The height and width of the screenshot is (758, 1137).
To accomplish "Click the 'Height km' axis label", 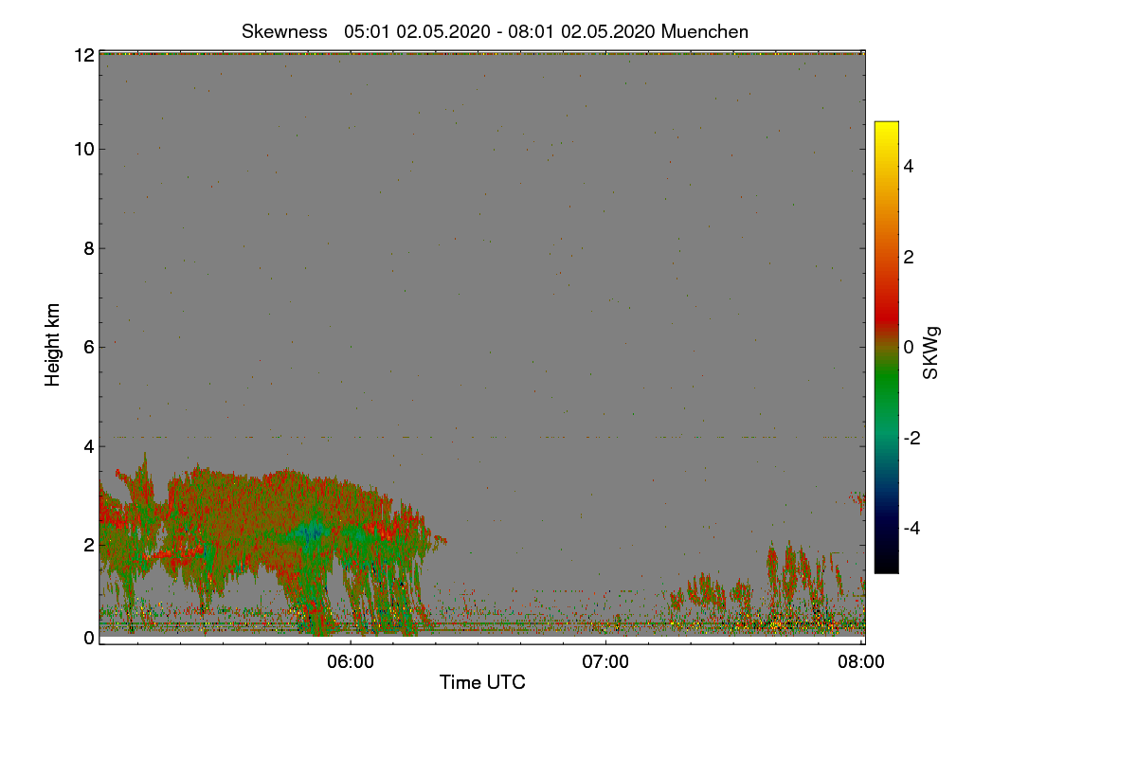I will [53, 345].
